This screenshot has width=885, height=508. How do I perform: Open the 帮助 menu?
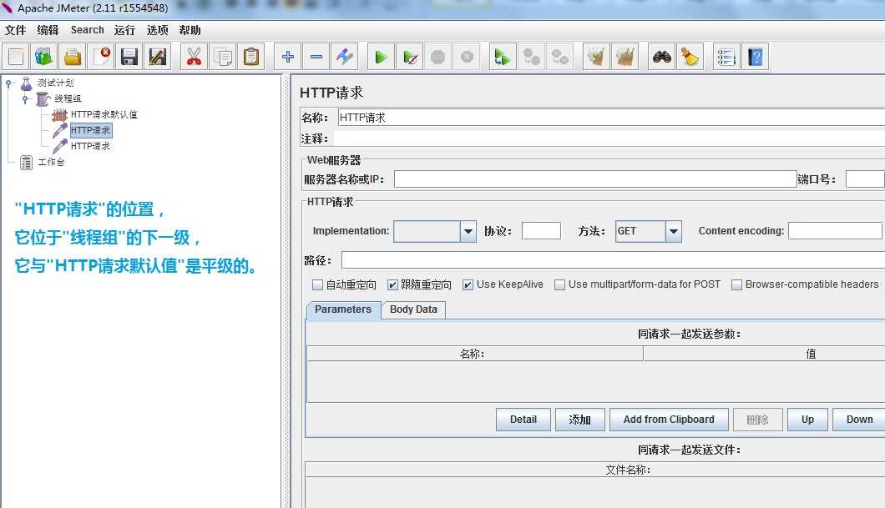point(190,30)
